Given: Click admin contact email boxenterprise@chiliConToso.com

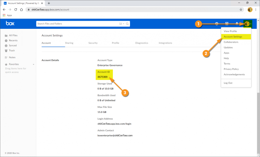Looking at the screenshot, I should click(115, 135).
